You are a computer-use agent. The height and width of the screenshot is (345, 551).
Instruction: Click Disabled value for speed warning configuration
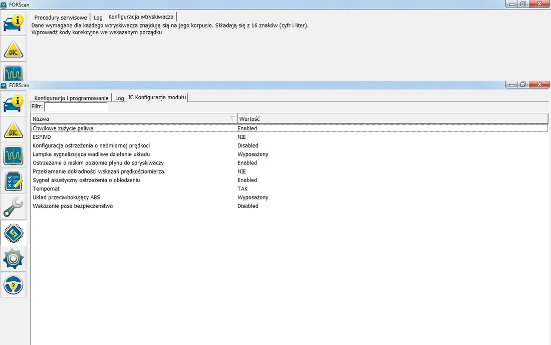pyautogui.click(x=248, y=145)
